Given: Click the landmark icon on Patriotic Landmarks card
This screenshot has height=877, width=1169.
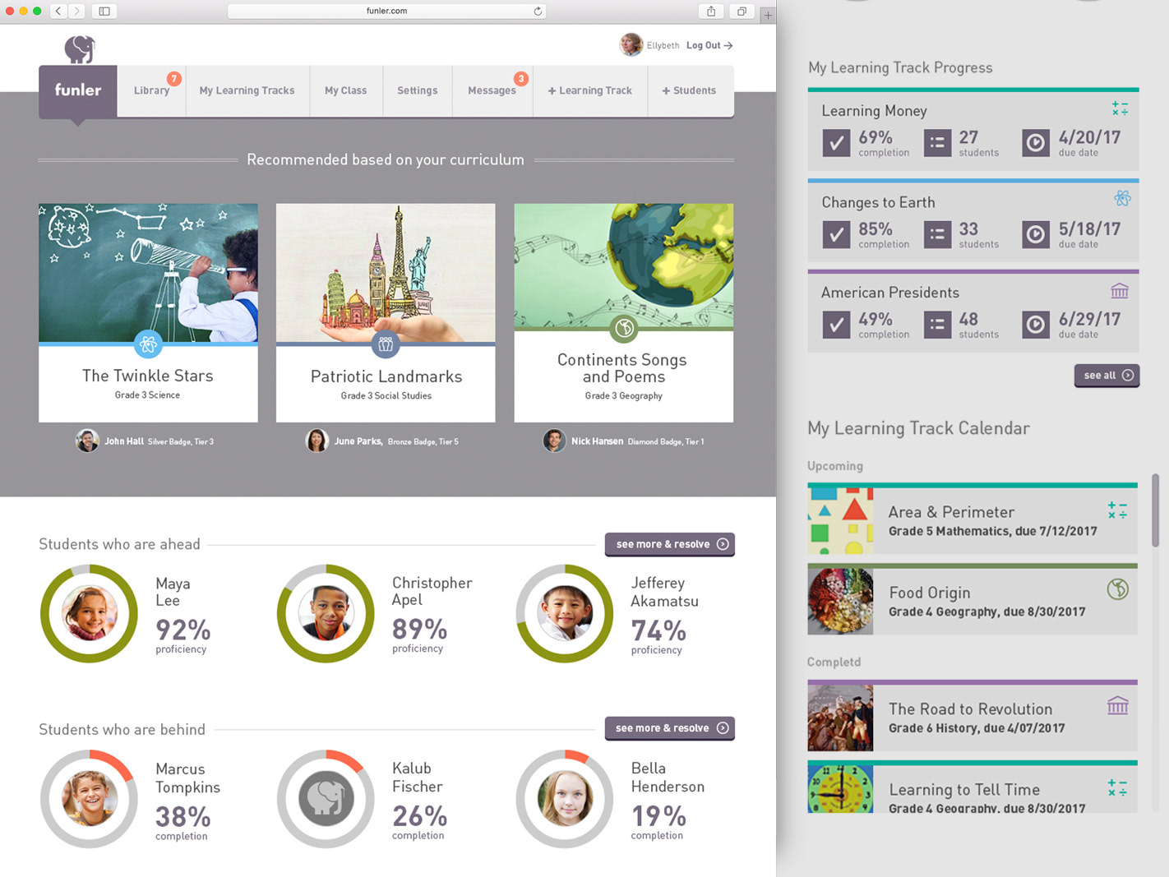Looking at the screenshot, I should [x=386, y=344].
